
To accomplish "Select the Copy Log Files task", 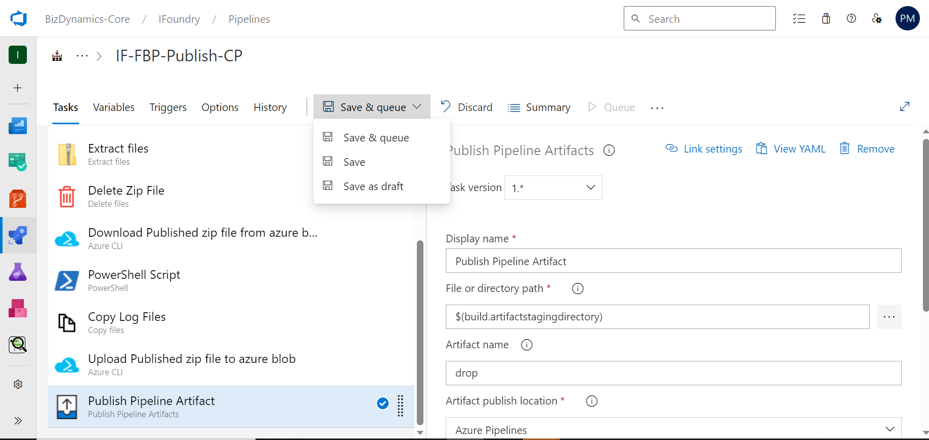I will [231, 322].
